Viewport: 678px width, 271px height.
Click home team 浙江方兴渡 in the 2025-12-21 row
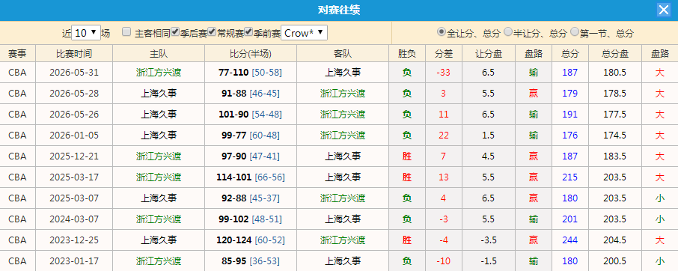pyautogui.click(x=159, y=156)
